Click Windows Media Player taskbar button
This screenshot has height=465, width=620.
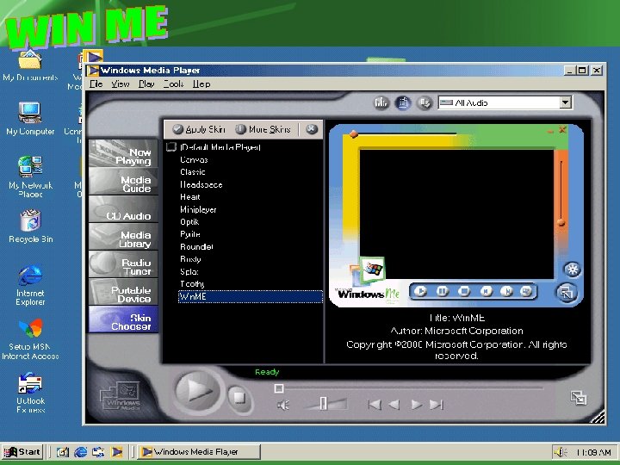click(x=199, y=451)
